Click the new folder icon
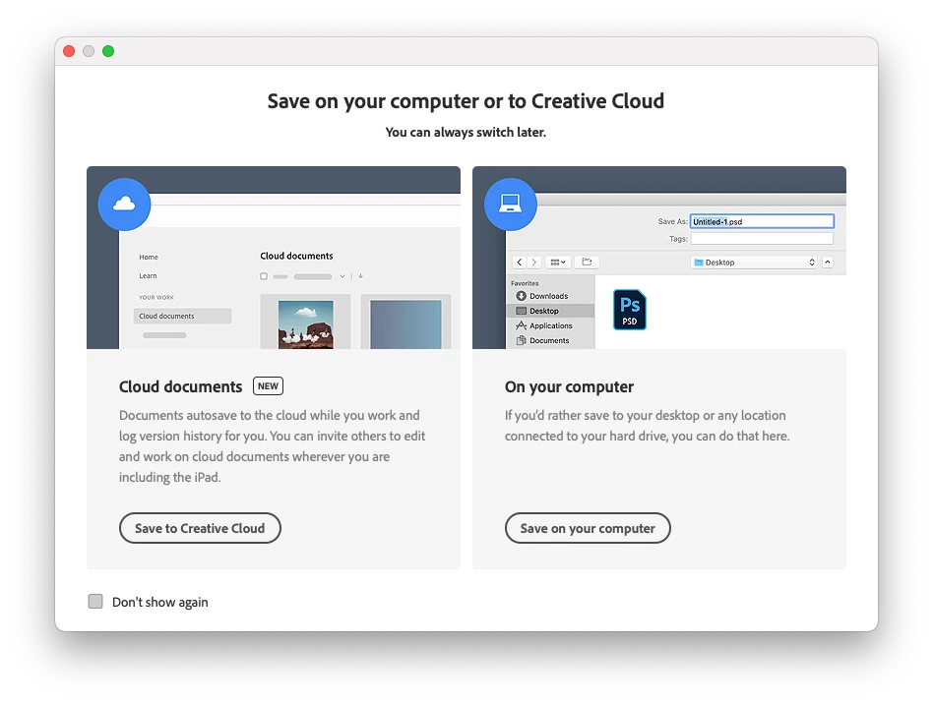 587,263
